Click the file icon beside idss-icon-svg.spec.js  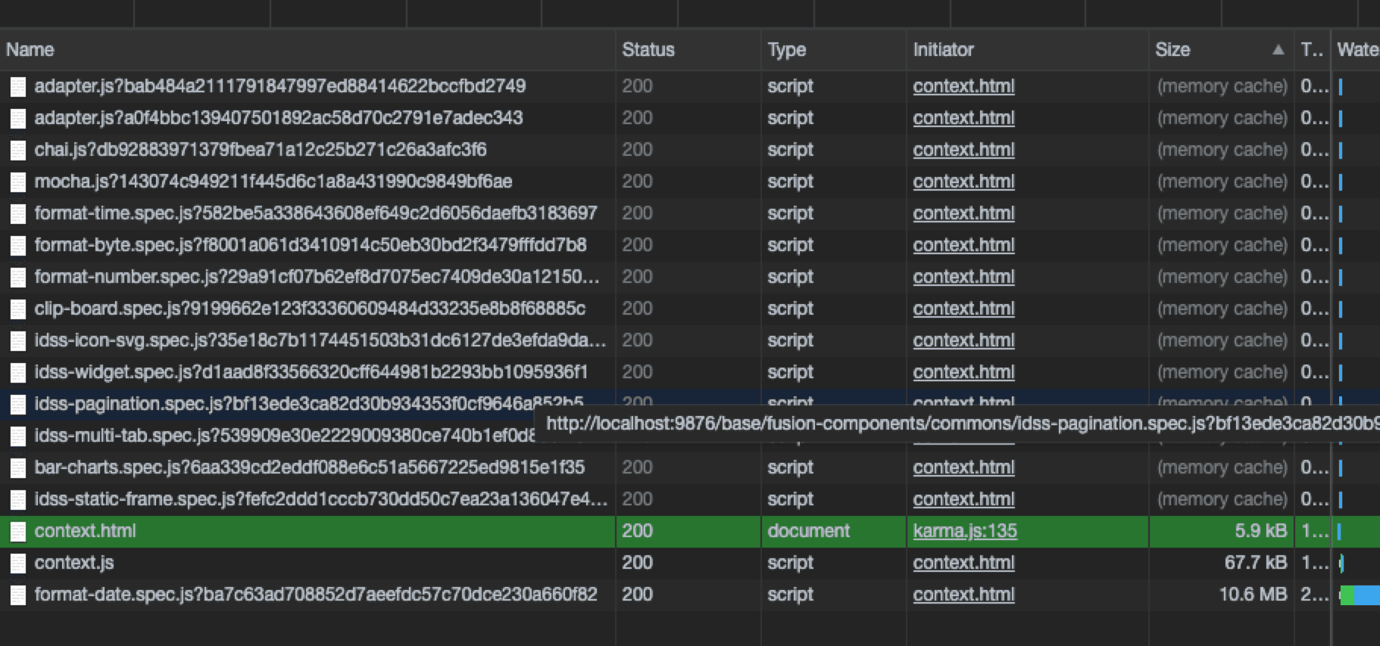coord(17,340)
